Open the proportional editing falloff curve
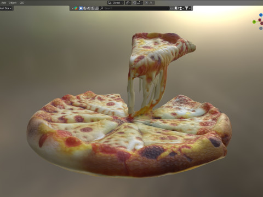Image resolution: width=263 pixels, height=197 pixels. (151, 3)
